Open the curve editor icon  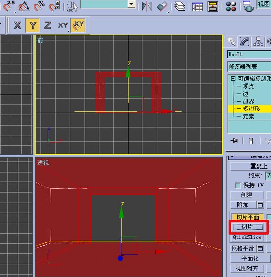[x=197, y=7]
